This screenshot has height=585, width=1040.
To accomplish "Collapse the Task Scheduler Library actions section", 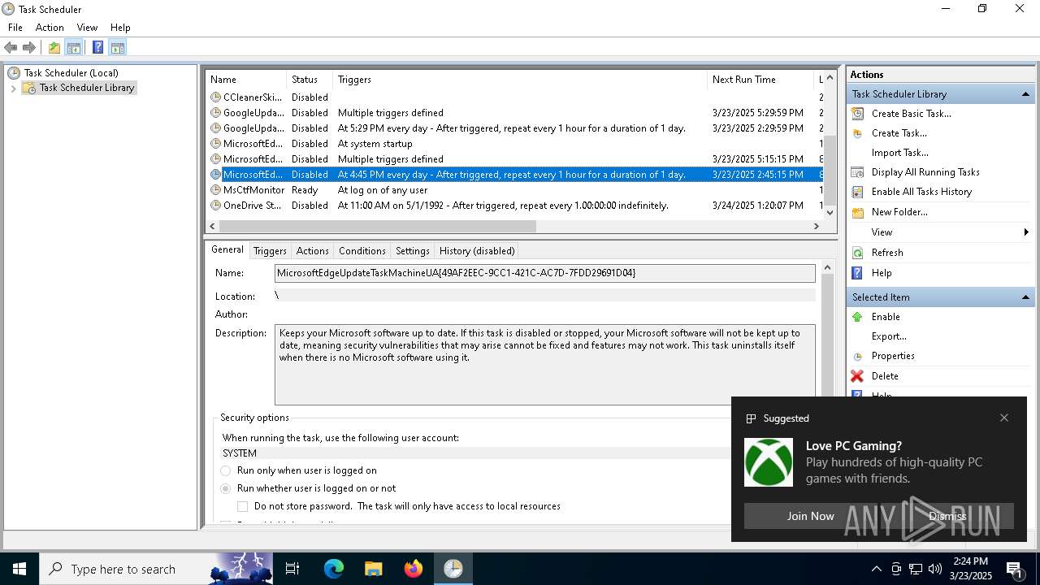I will (x=1025, y=94).
